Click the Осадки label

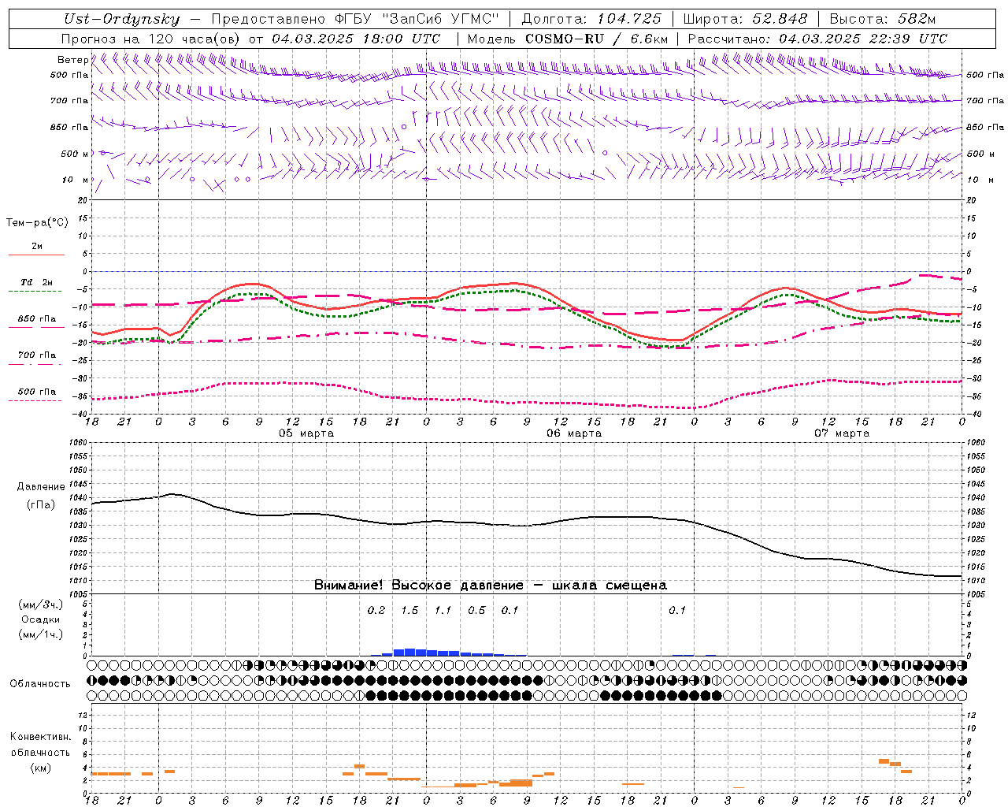click(41, 619)
